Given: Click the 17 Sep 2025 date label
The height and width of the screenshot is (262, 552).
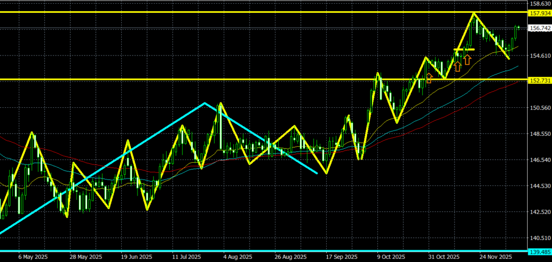Looking at the screenshot, I should pyautogui.click(x=341, y=257).
